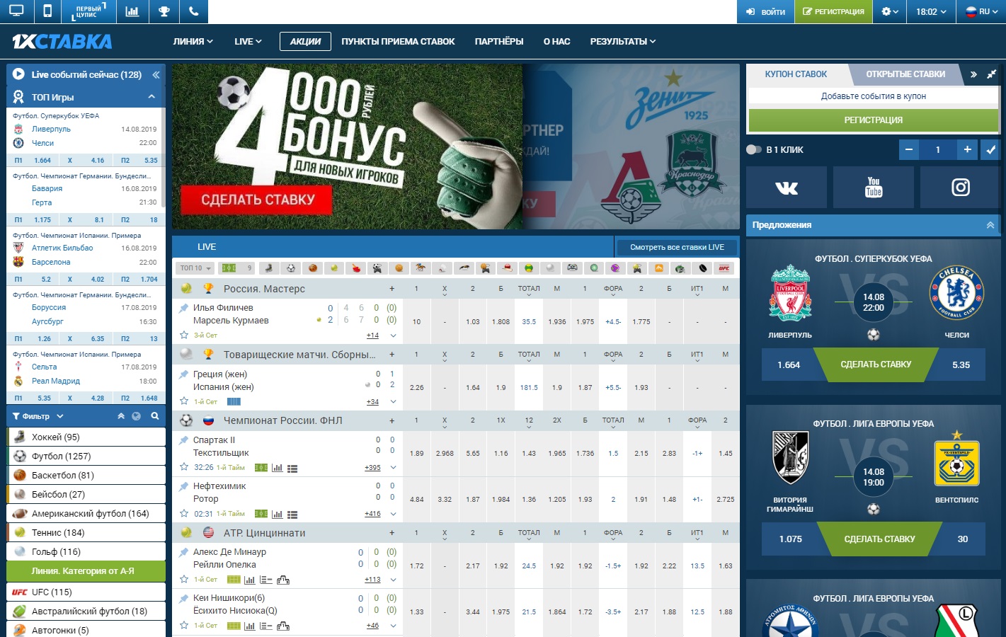
Task: Click РЕГИСТРАЦИЯ in the top bar
Action: pos(833,11)
